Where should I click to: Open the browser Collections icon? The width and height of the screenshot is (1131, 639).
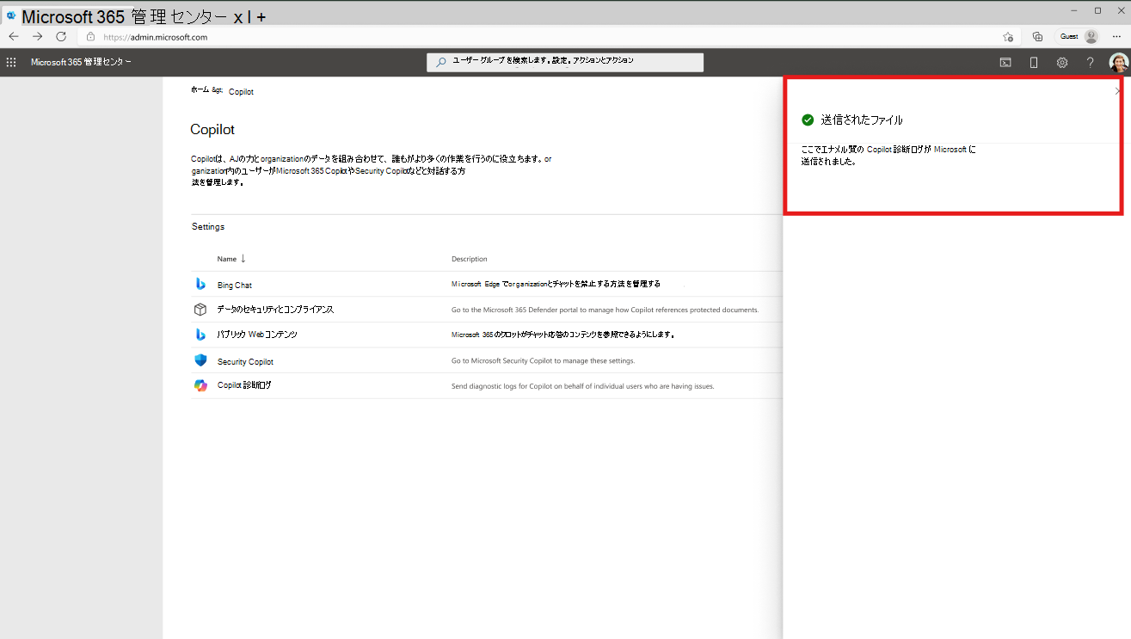[1037, 37]
